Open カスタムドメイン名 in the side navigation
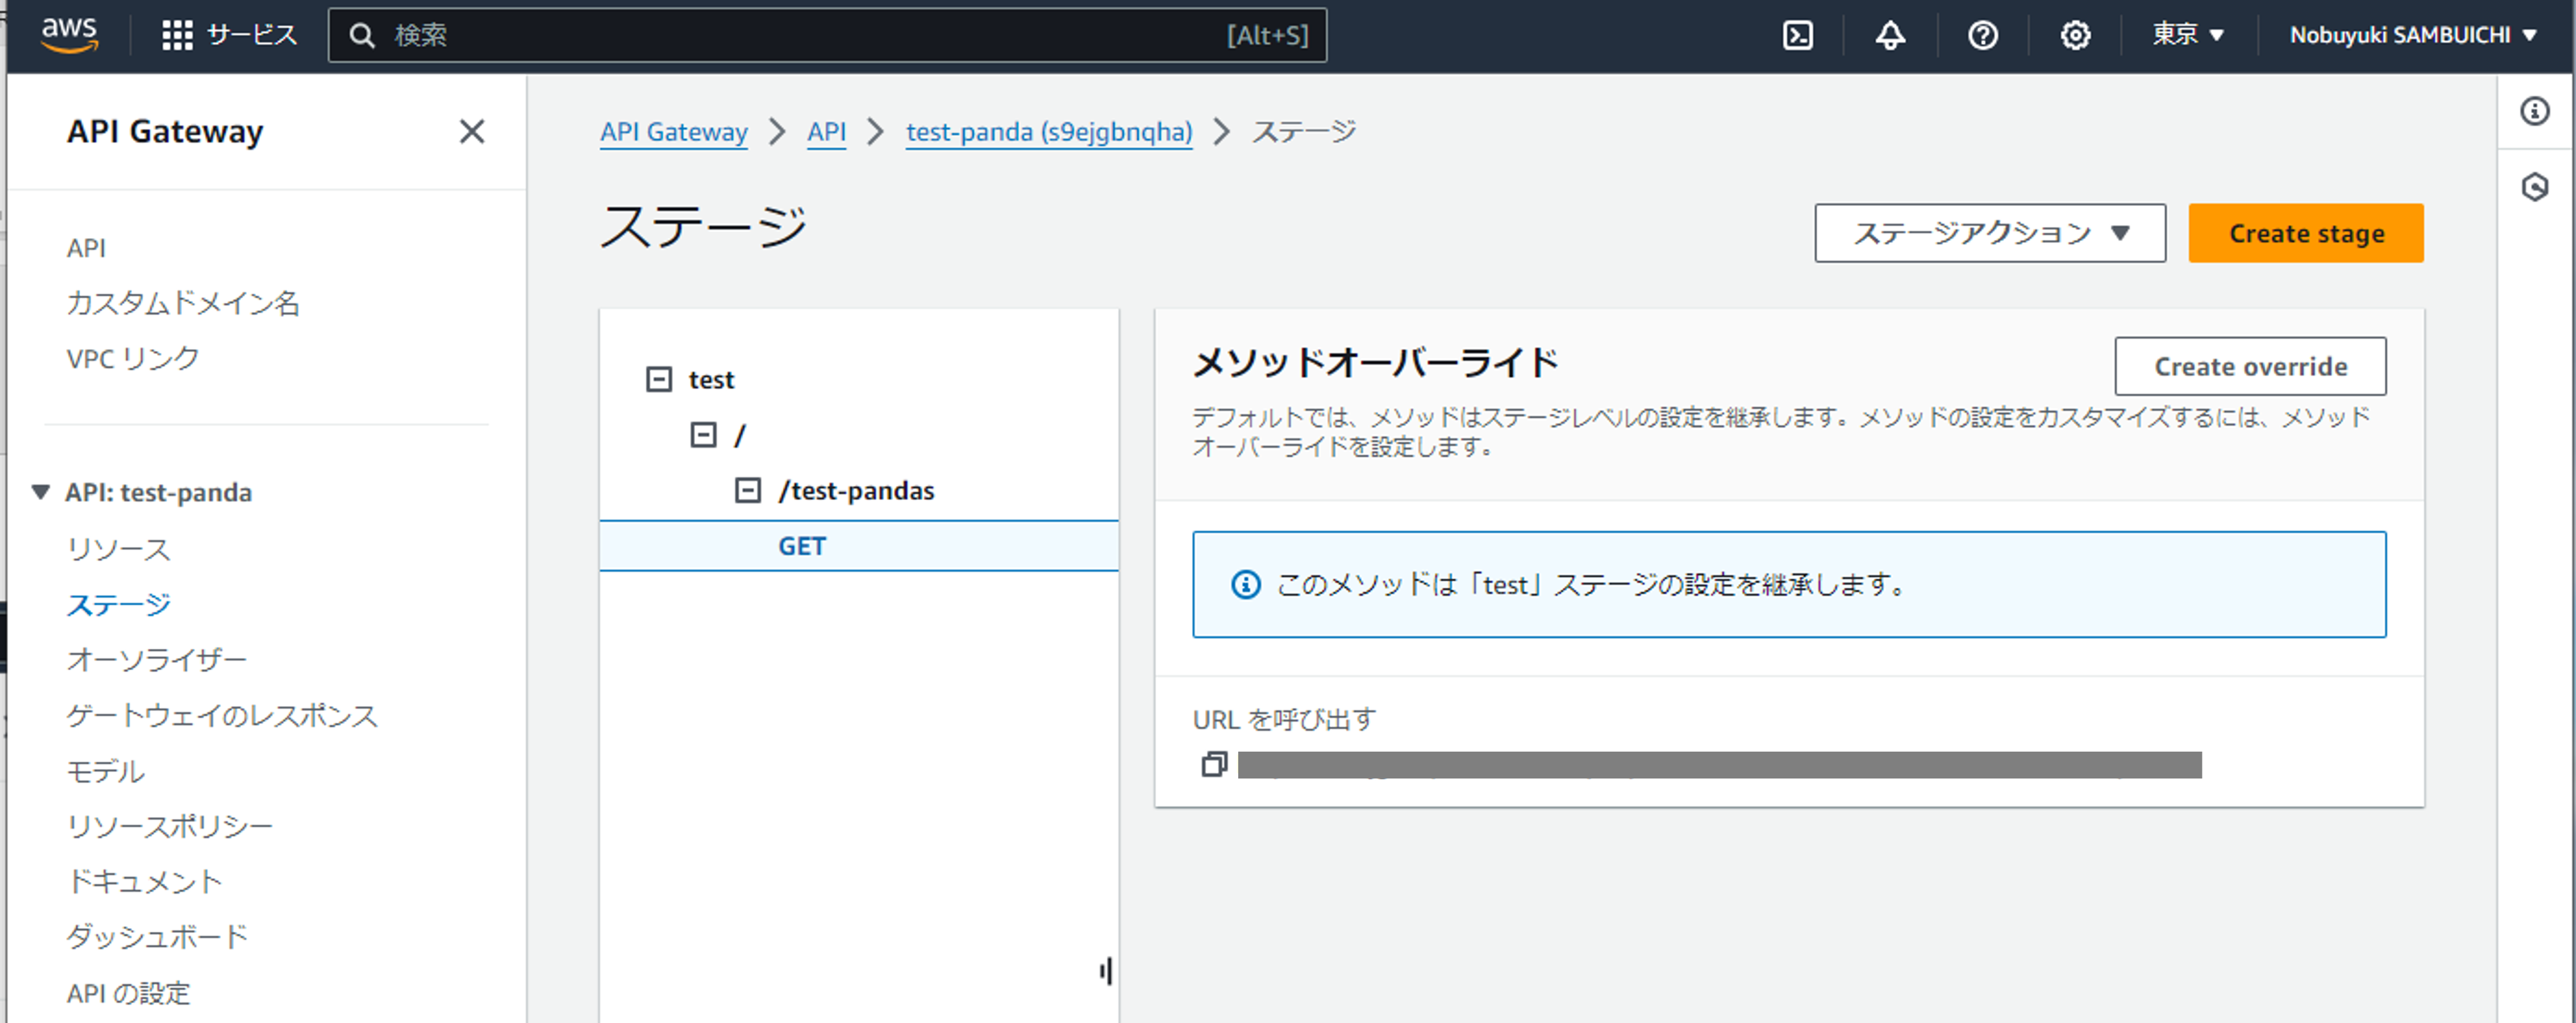 (183, 303)
